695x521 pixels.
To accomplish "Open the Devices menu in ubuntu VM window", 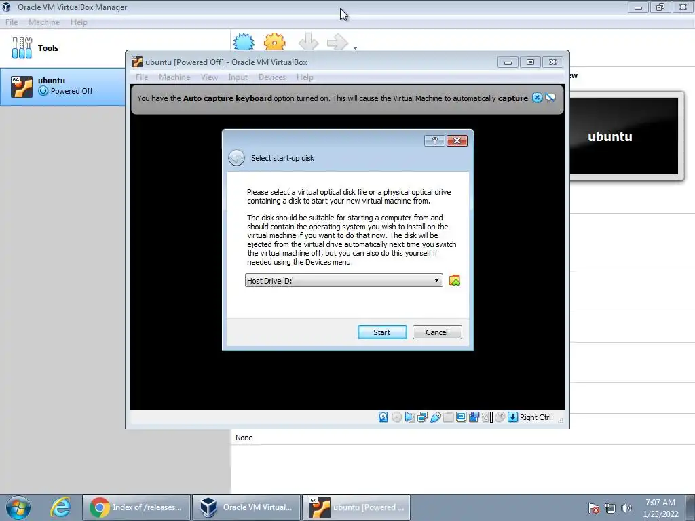I will click(271, 77).
